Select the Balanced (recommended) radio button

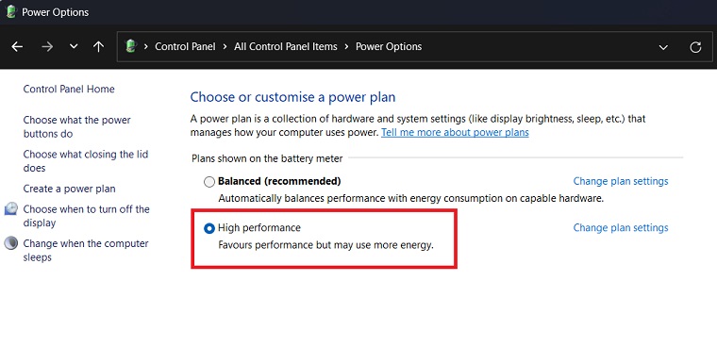click(x=209, y=182)
